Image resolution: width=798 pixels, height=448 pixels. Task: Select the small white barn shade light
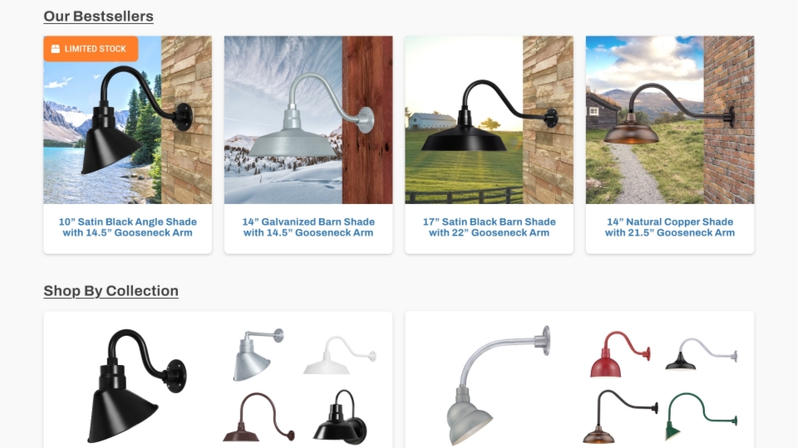339,355
